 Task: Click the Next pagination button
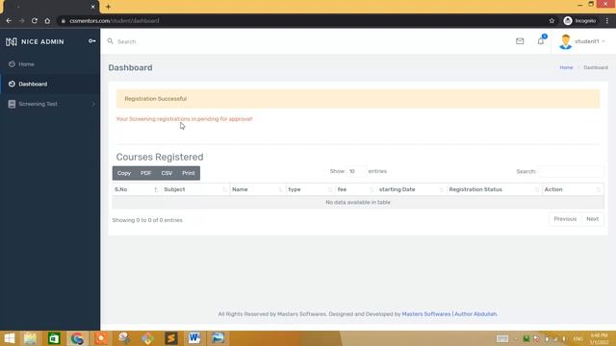click(x=593, y=219)
